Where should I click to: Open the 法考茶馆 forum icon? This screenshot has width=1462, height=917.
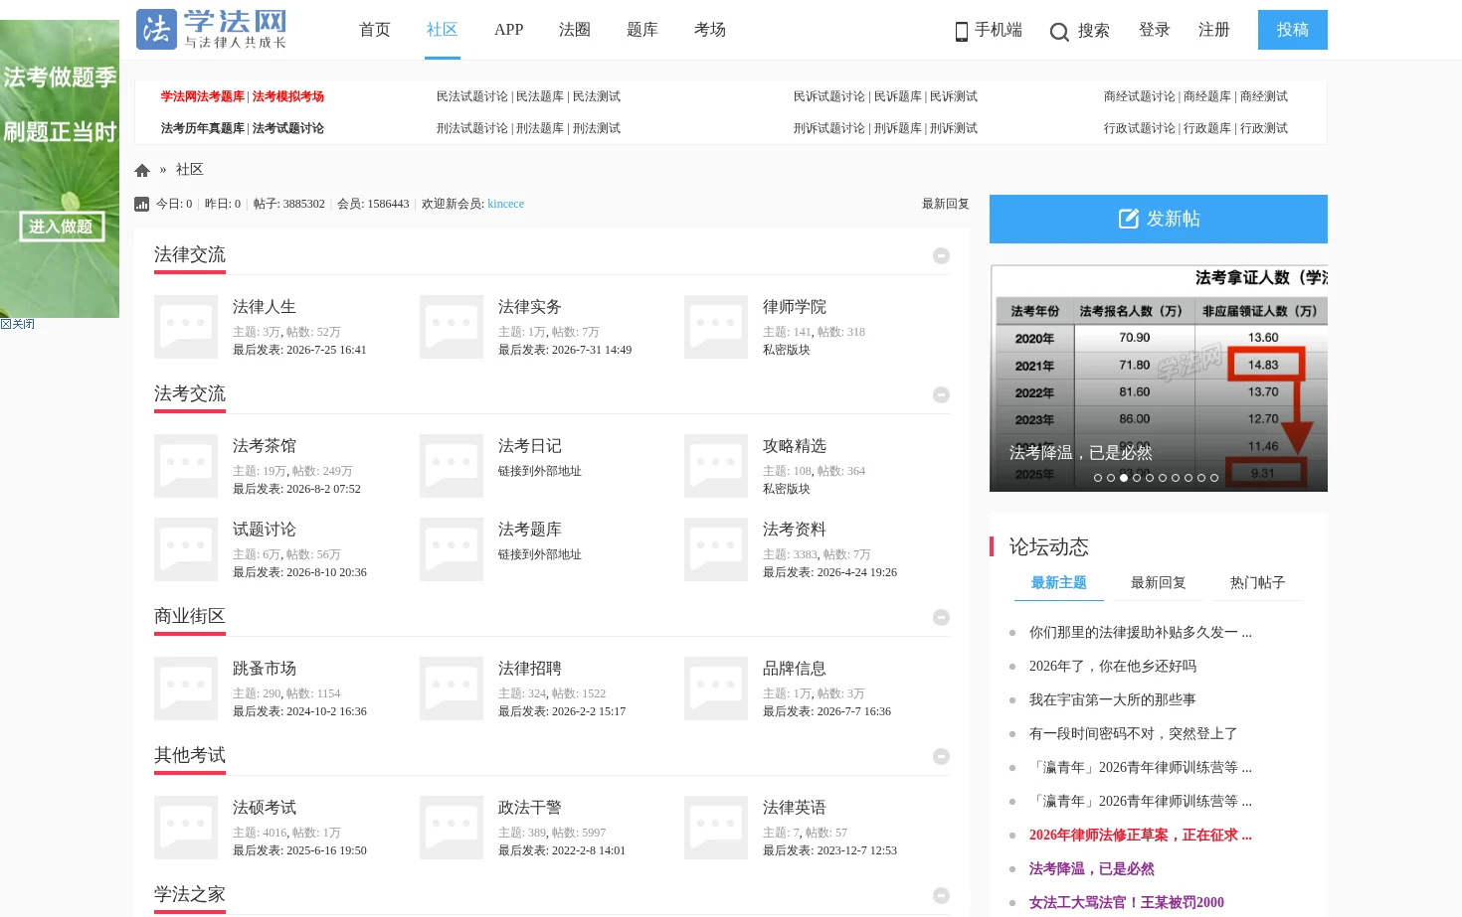186,466
